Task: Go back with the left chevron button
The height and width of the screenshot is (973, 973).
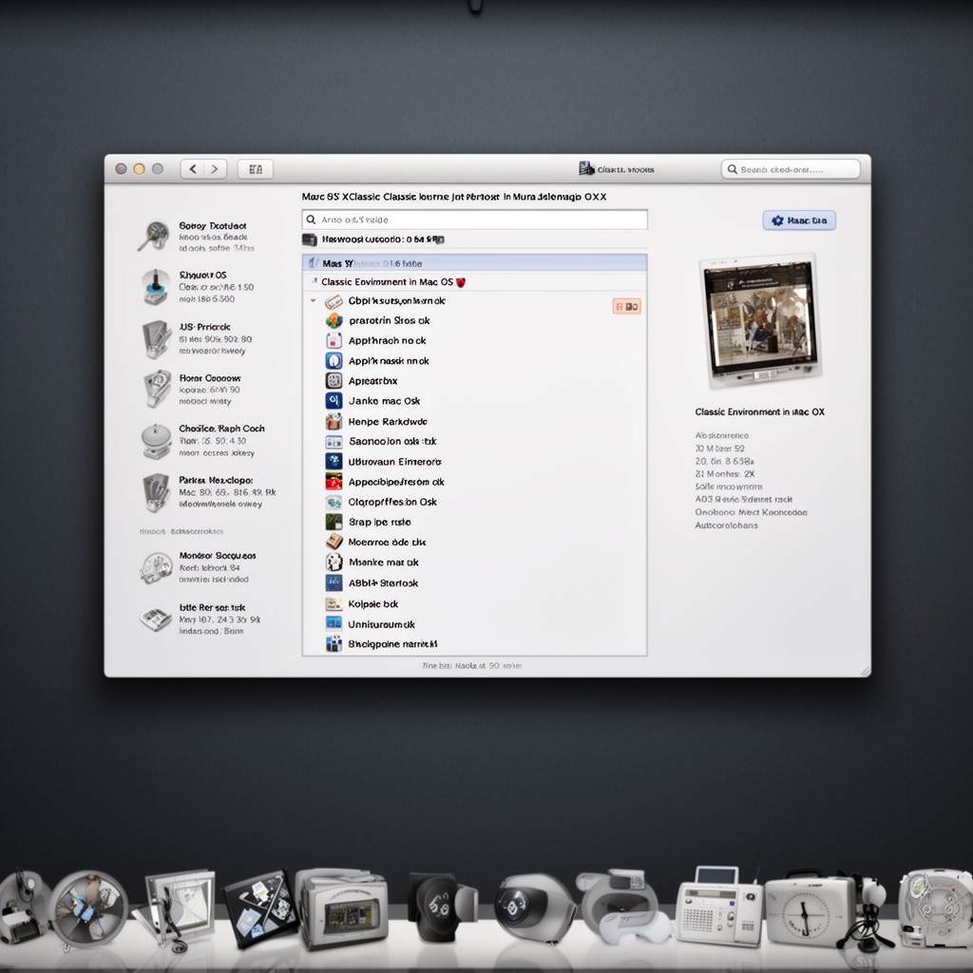Action: tap(193, 169)
